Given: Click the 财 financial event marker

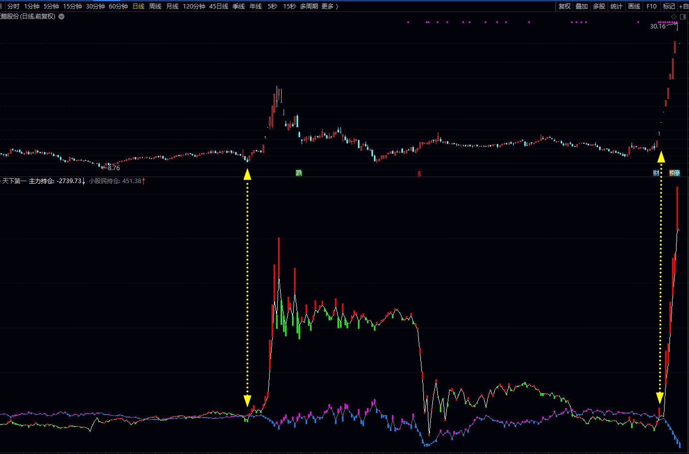Looking at the screenshot, I should click(x=657, y=173).
